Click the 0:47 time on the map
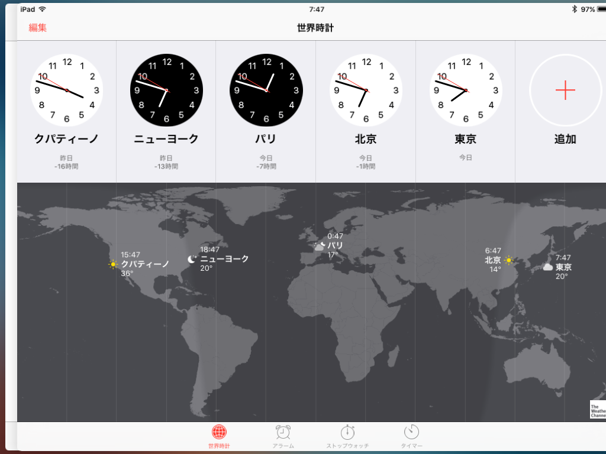606x454 pixels. [335, 236]
